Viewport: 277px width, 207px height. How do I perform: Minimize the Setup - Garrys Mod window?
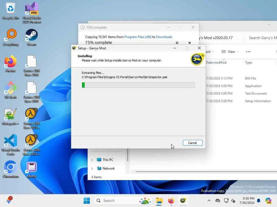[175, 48]
